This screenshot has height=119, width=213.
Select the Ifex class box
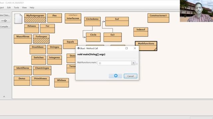[55, 18]
